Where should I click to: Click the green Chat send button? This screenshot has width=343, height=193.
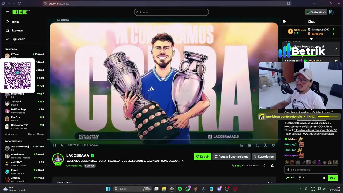pyautogui.click(x=333, y=178)
